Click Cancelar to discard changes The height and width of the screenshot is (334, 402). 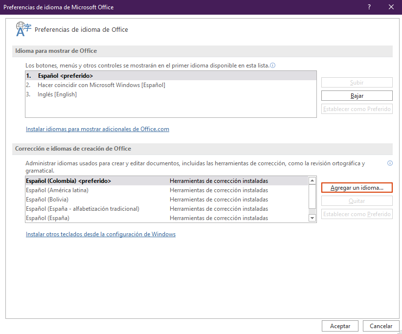tap(380, 326)
